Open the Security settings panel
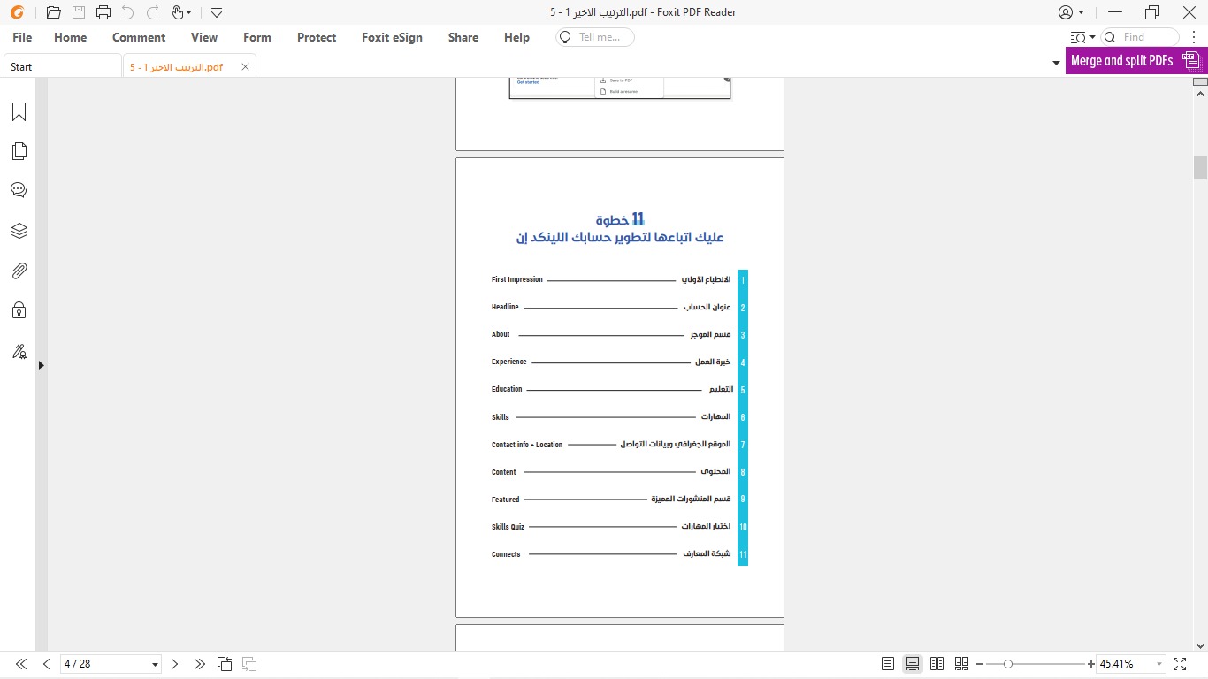The width and height of the screenshot is (1208, 679). point(19,310)
